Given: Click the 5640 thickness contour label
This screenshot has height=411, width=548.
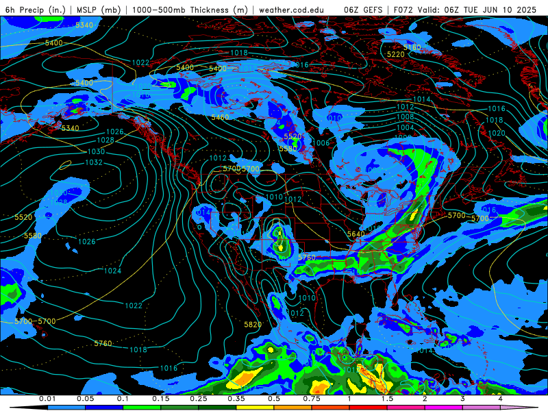Looking at the screenshot, I should [x=356, y=234].
